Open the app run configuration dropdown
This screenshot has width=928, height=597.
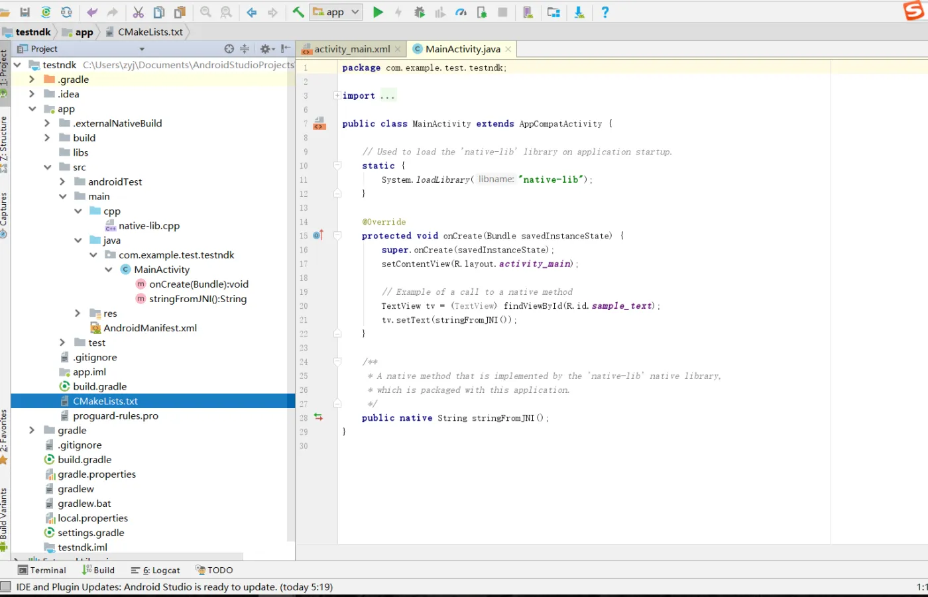(x=336, y=12)
